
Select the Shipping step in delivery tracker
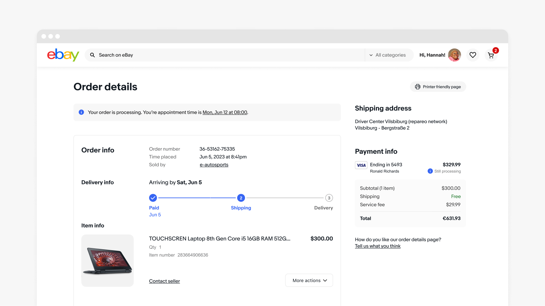click(x=241, y=198)
